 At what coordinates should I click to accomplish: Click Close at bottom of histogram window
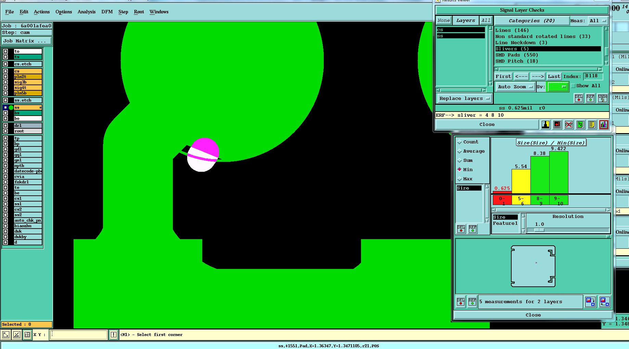point(533,315)
